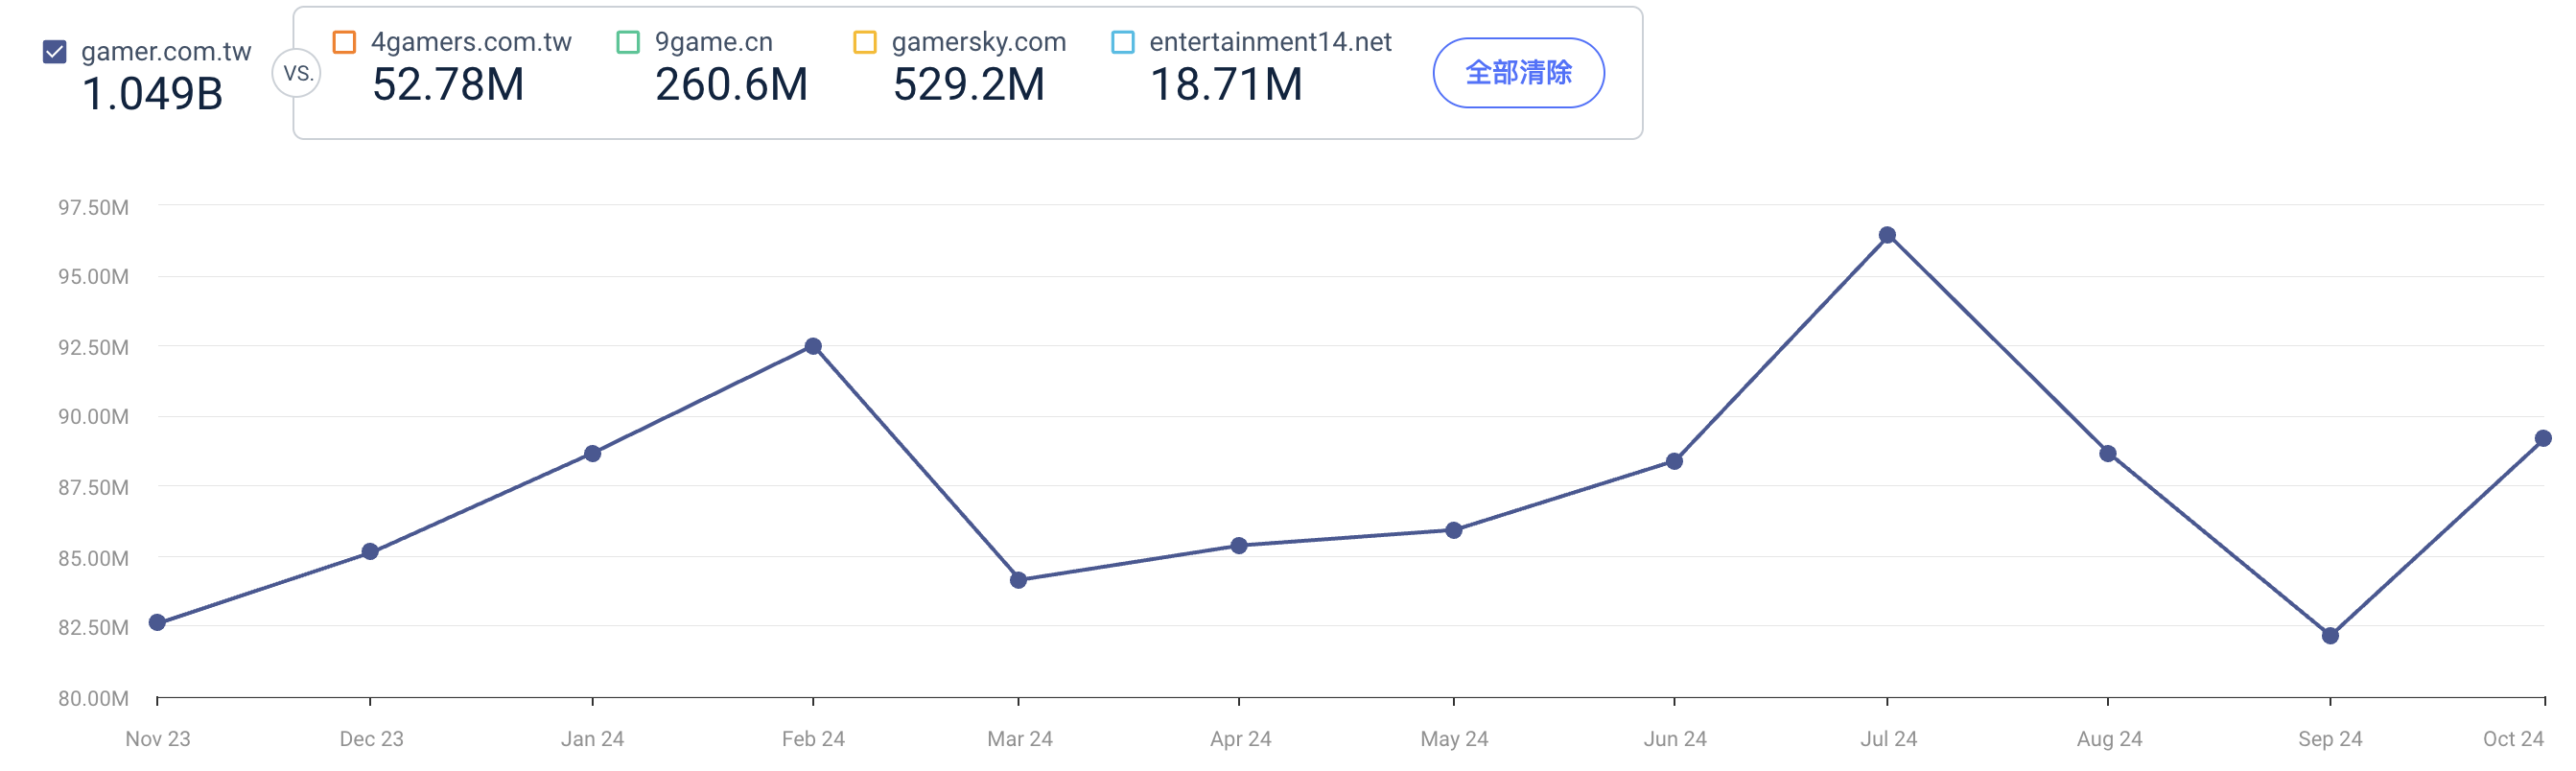Select the Nov 23 data point
The height and width of the screenshot is (771, 2576).
157,623
